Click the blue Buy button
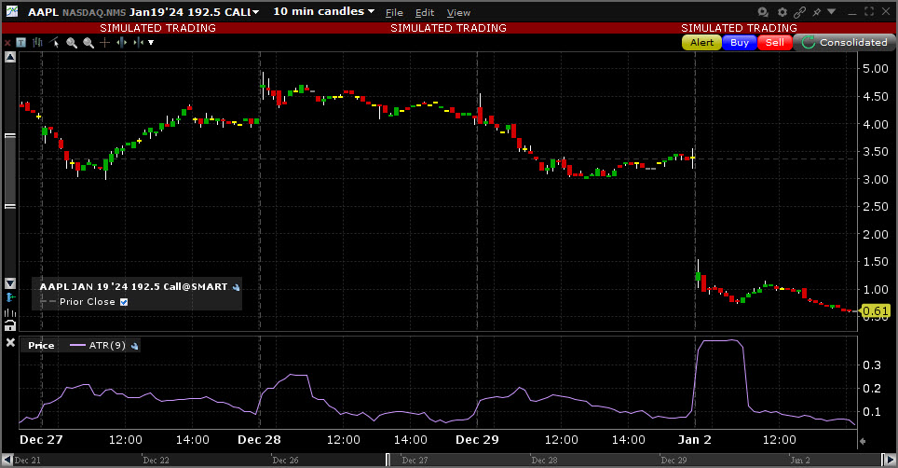The width and height of the screenshot is (898, 468). click(x=740, y=42)
